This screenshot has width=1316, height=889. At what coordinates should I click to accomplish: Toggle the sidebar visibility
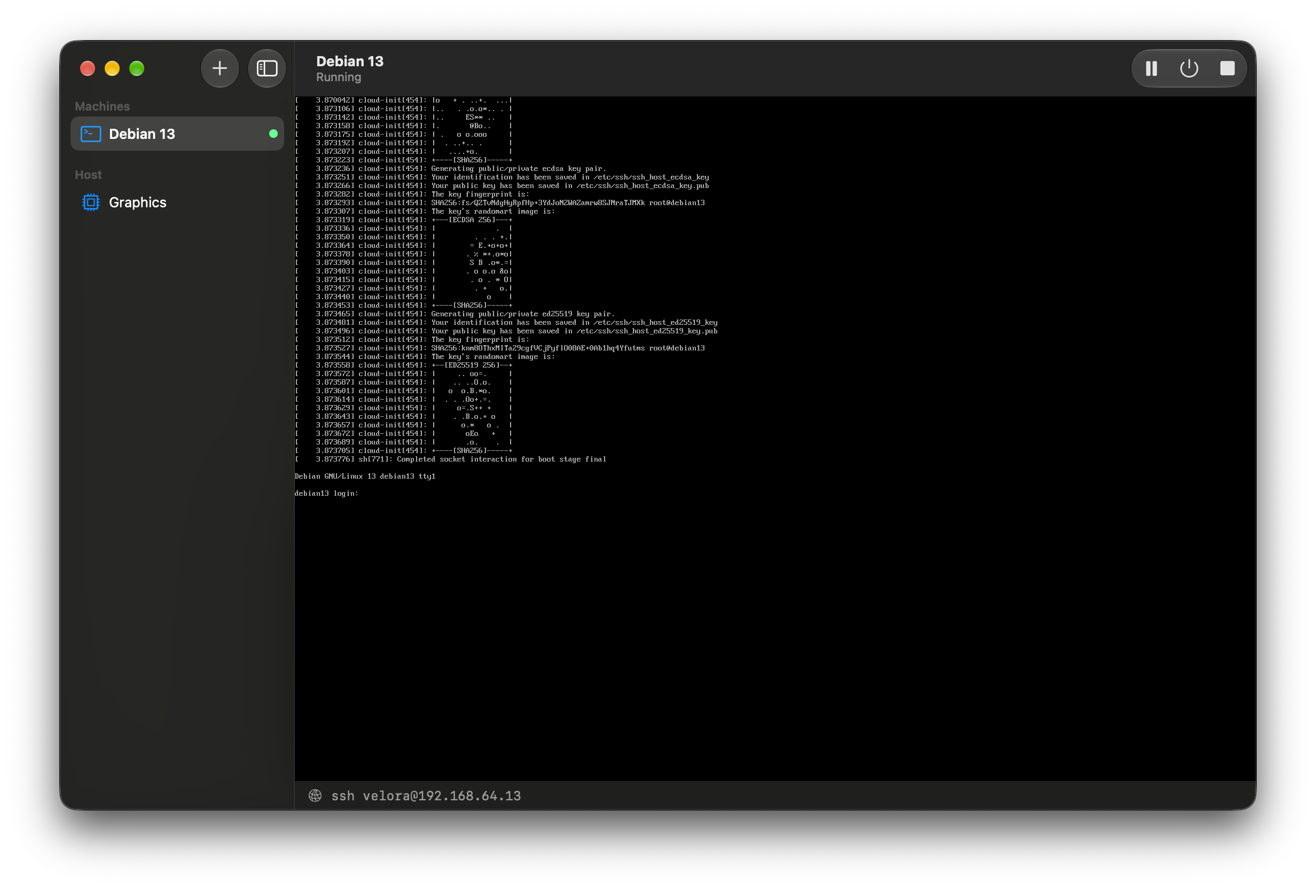tap(267, 68)
